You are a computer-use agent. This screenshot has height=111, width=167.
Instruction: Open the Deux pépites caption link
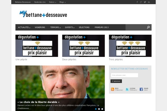69,59
